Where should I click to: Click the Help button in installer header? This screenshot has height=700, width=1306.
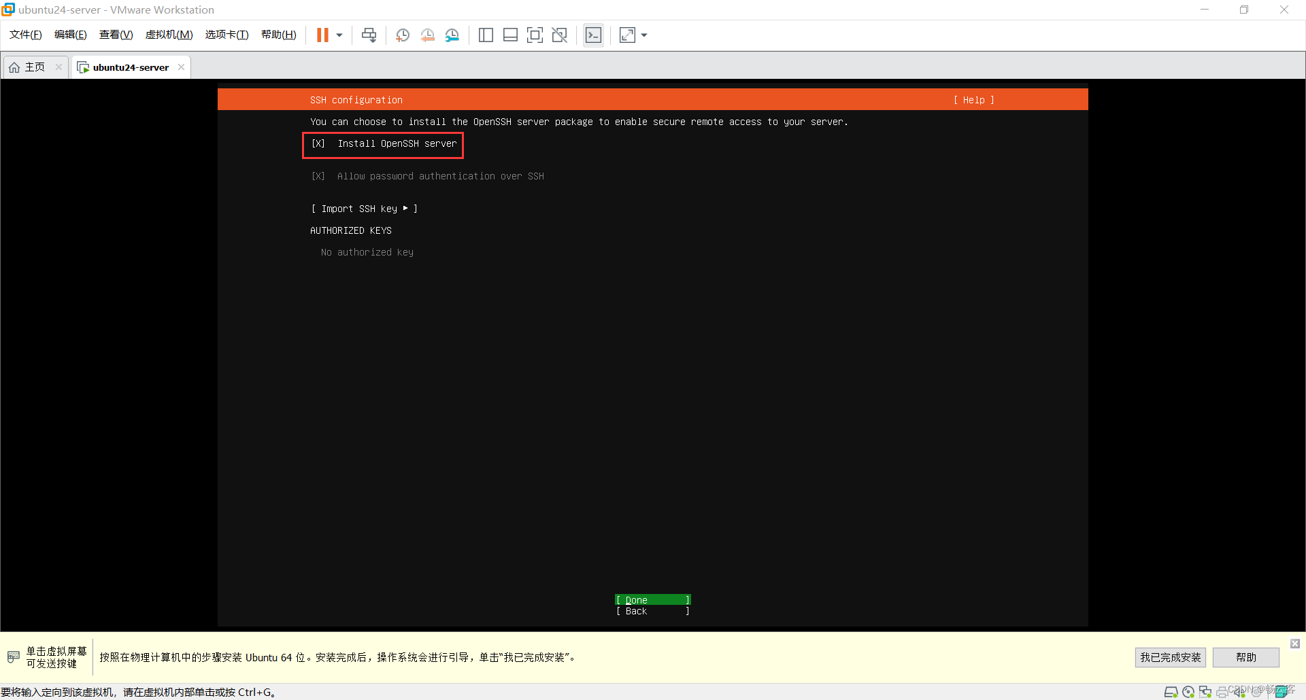(x=973, y=100)
